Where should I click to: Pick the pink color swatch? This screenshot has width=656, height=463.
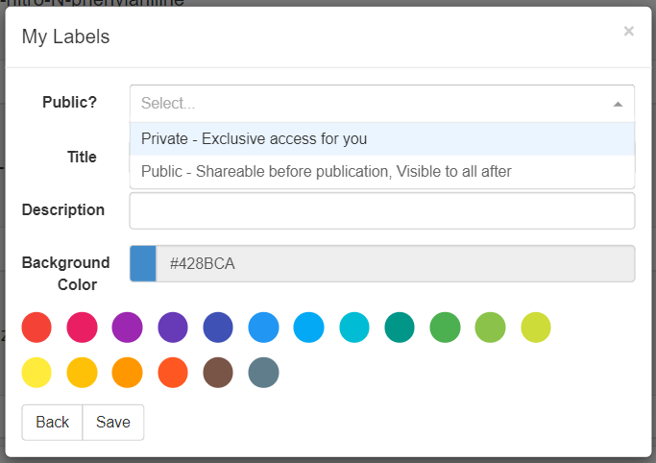coord(82,328)
